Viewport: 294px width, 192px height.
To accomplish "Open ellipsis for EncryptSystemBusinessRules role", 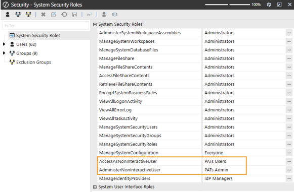I will 289,93.
